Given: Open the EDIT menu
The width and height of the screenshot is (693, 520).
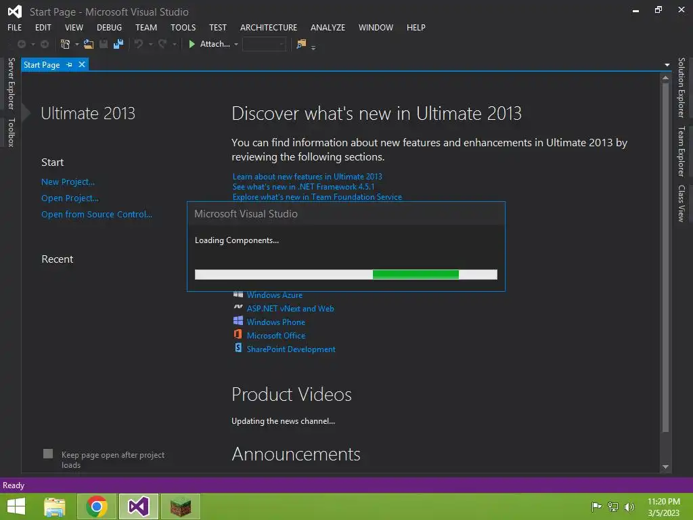Looking at the screenshot, I should point(43,27).
